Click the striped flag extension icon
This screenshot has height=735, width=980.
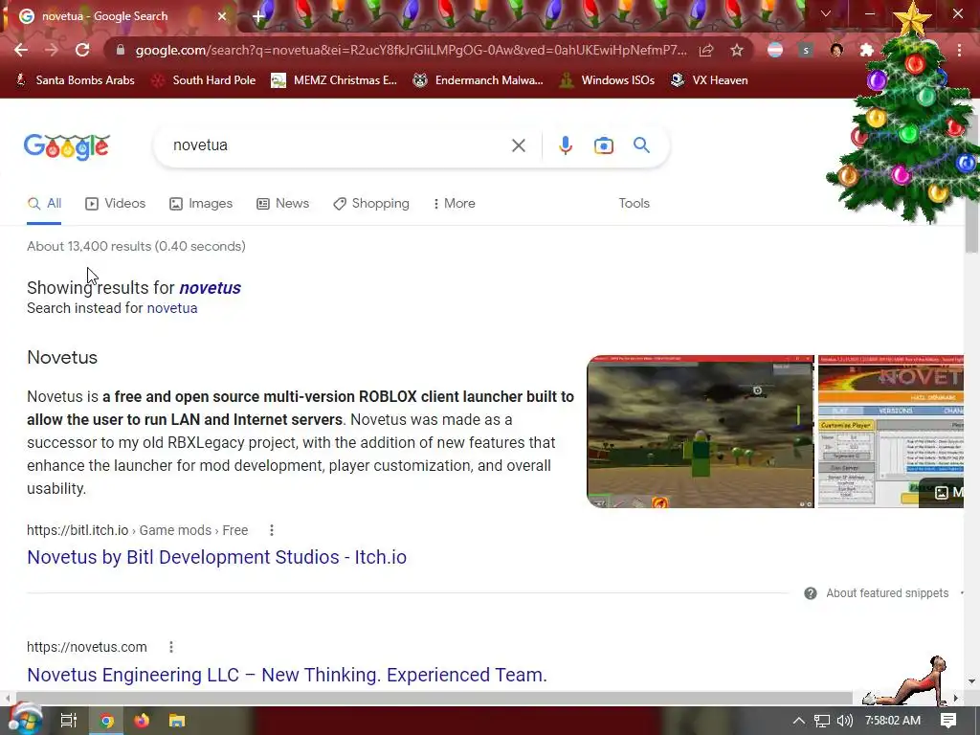(x=775, y=50)
